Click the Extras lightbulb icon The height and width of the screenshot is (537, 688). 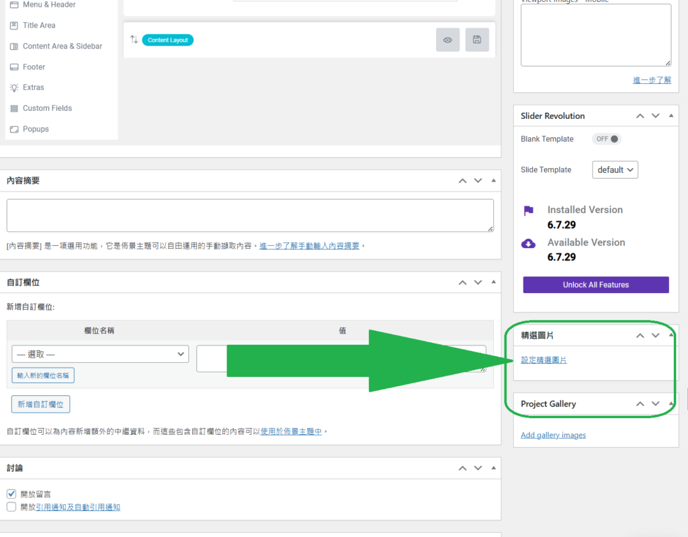tap(14, 87)
